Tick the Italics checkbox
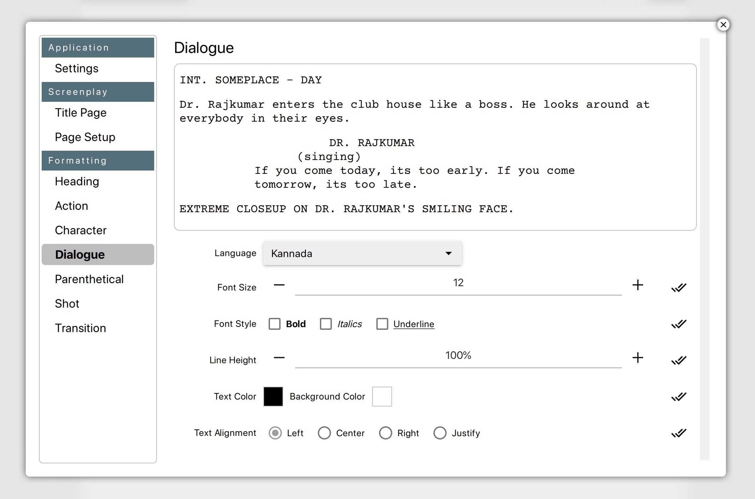755x499 pixels. tap(326, 324)
